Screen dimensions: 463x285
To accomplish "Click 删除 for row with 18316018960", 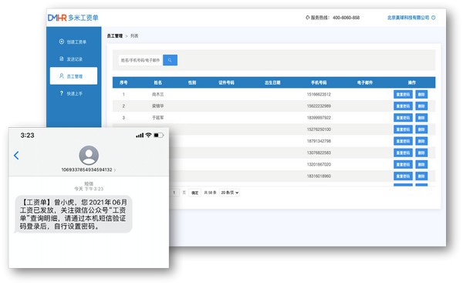I will point(421,176).
